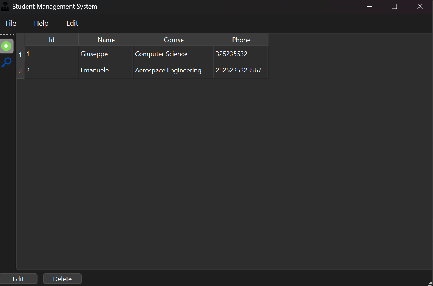Click the Phone column header
Viewport: 433px width, 286px height.
click(x=241, y=40)
